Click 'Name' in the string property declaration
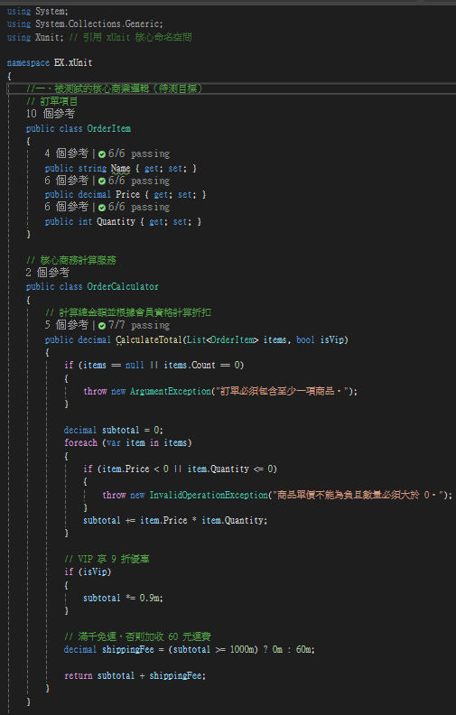The height and width of the screenshot is (715, 456). tap(120, 168)
